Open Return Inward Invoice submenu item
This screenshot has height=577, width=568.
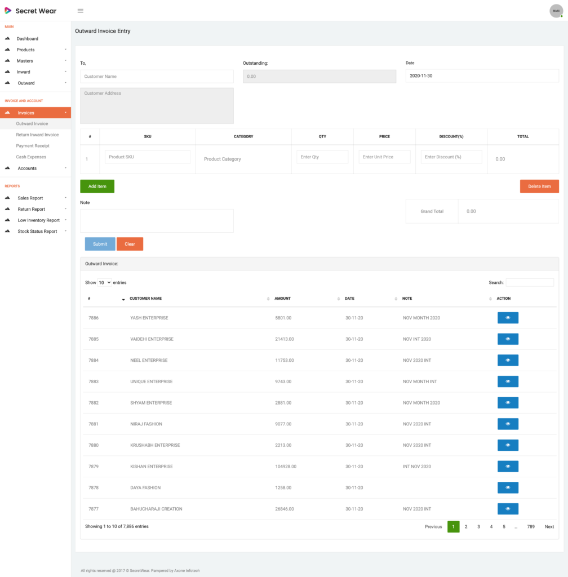(37, 135)
